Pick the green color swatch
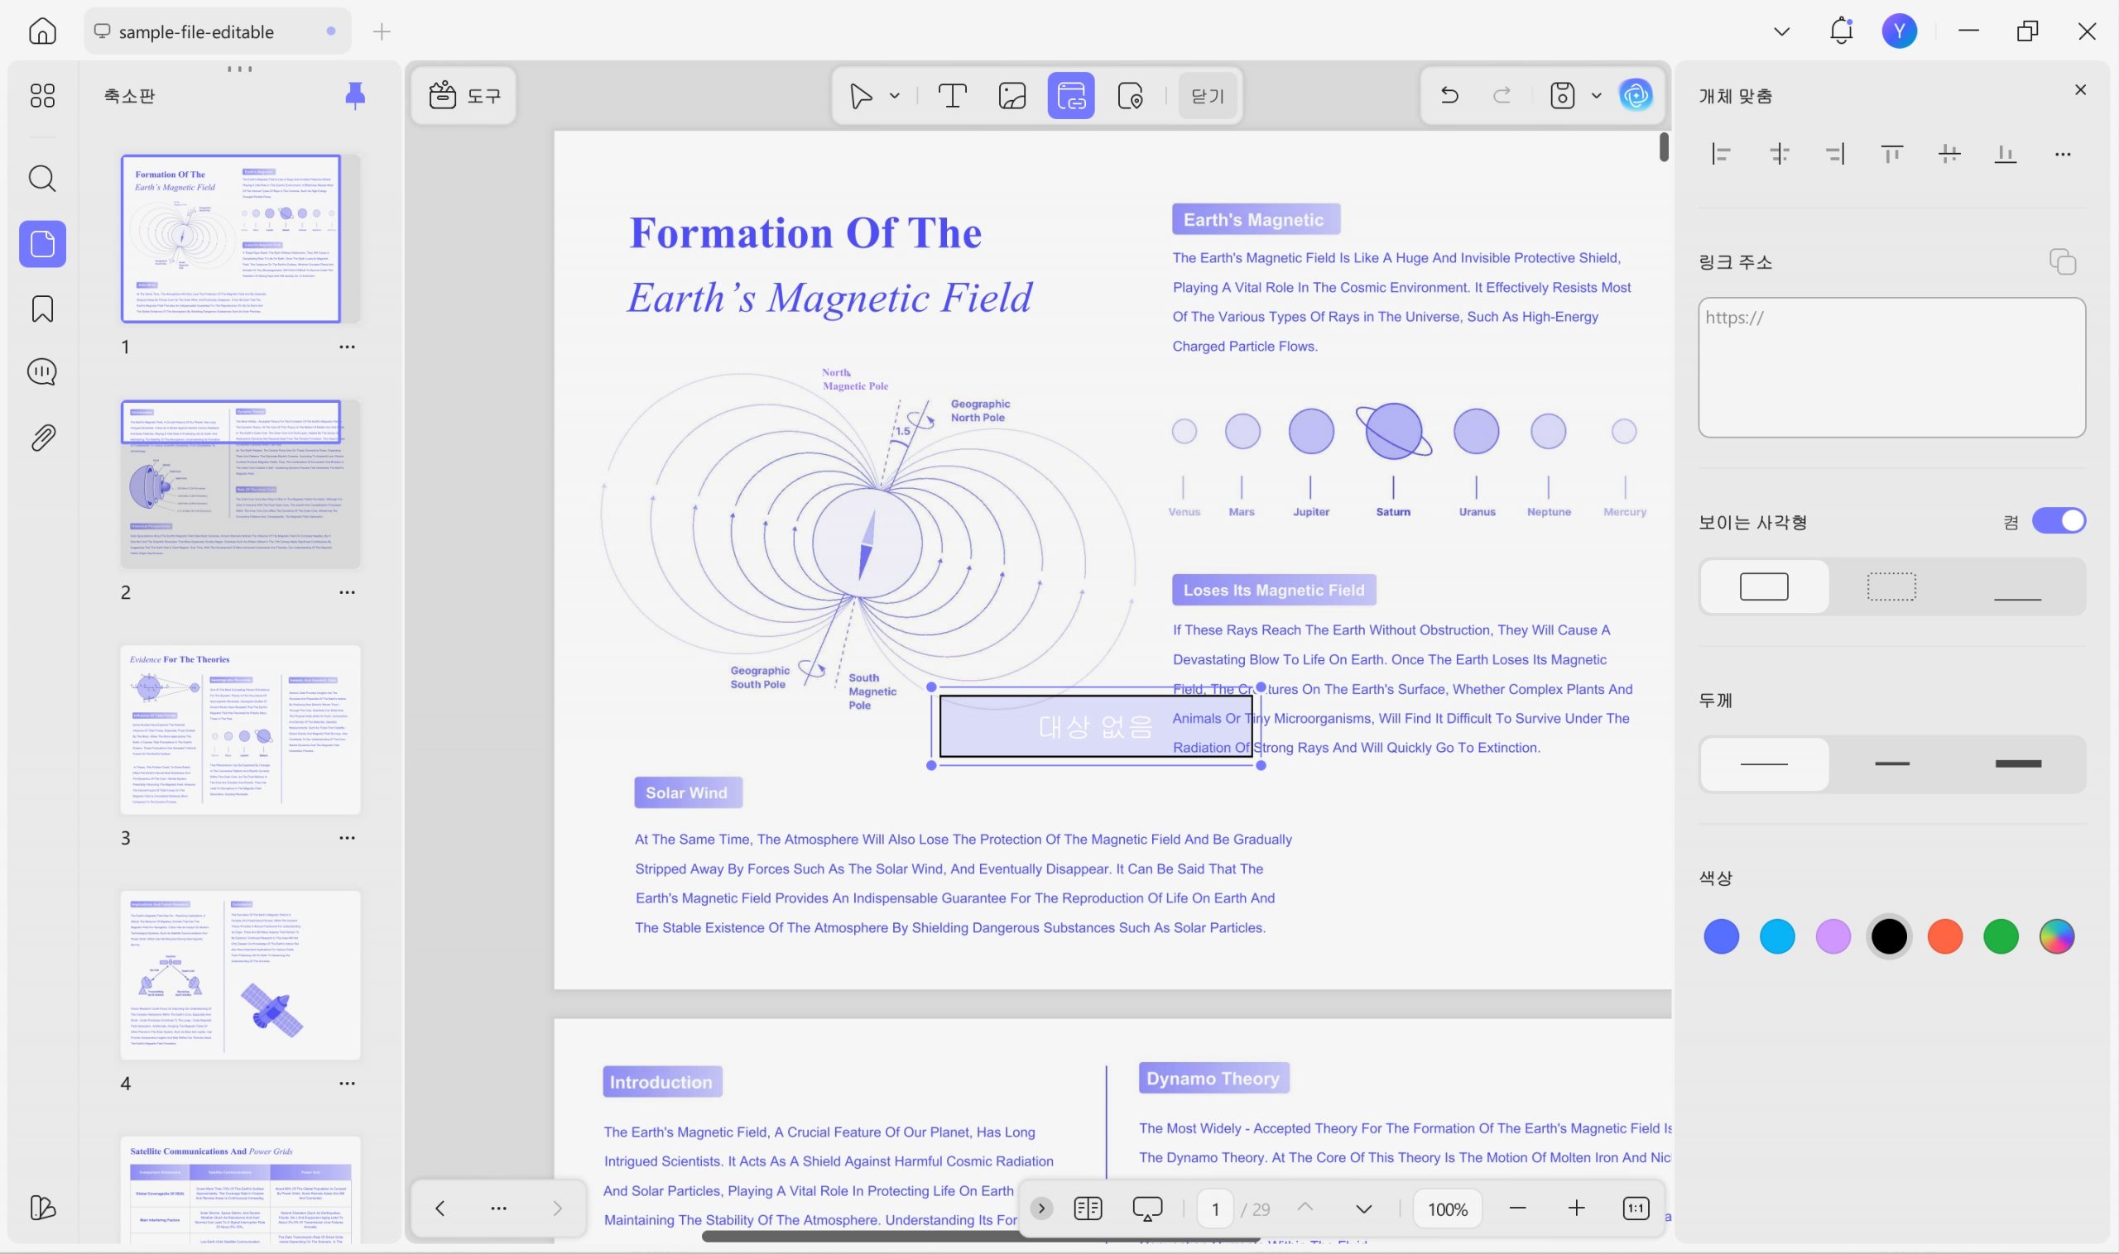2119x1254 pixels. pos(2001,936)
